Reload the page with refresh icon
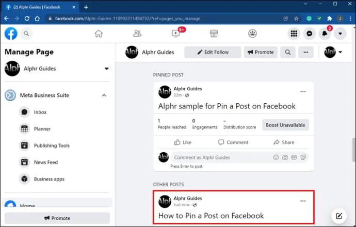Viewport: 356px width, 227px height. point(27,19)
